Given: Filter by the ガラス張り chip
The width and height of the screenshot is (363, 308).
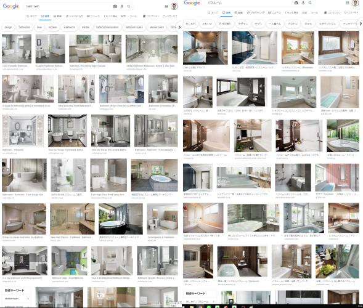Looking at the screenshot, I should tap(225, 23).
